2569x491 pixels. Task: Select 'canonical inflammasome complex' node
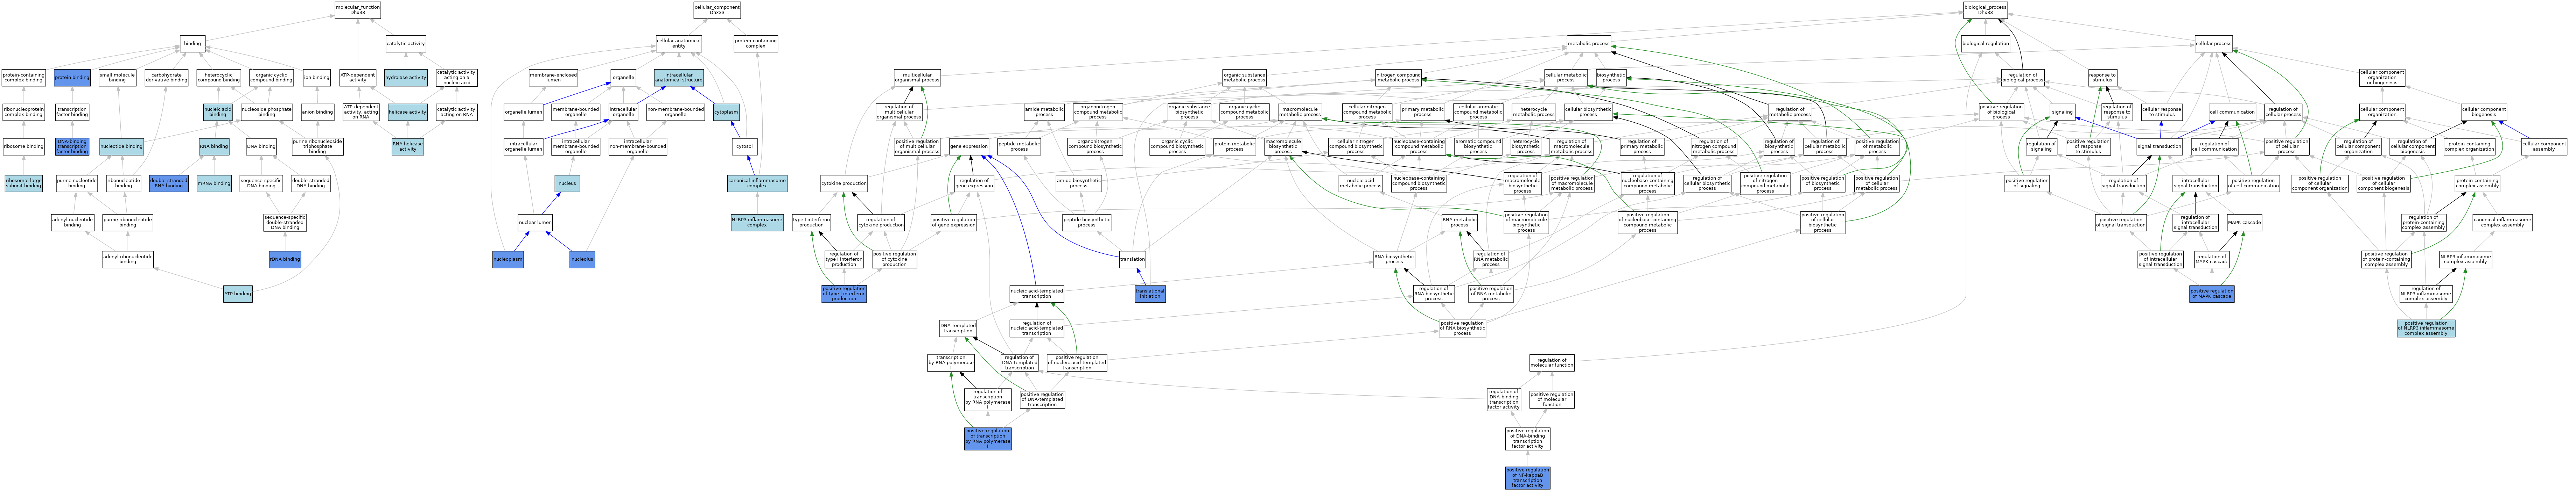757,183
